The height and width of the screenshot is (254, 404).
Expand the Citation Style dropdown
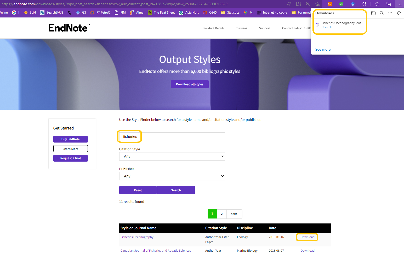(x=172, y=156)
